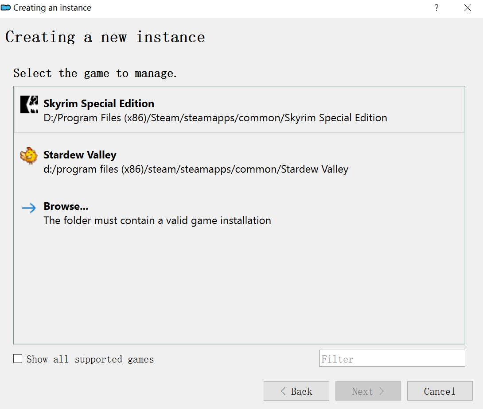
Task: Focus the Filter text field
Action: pyautogui.click(x=392, y=359)
